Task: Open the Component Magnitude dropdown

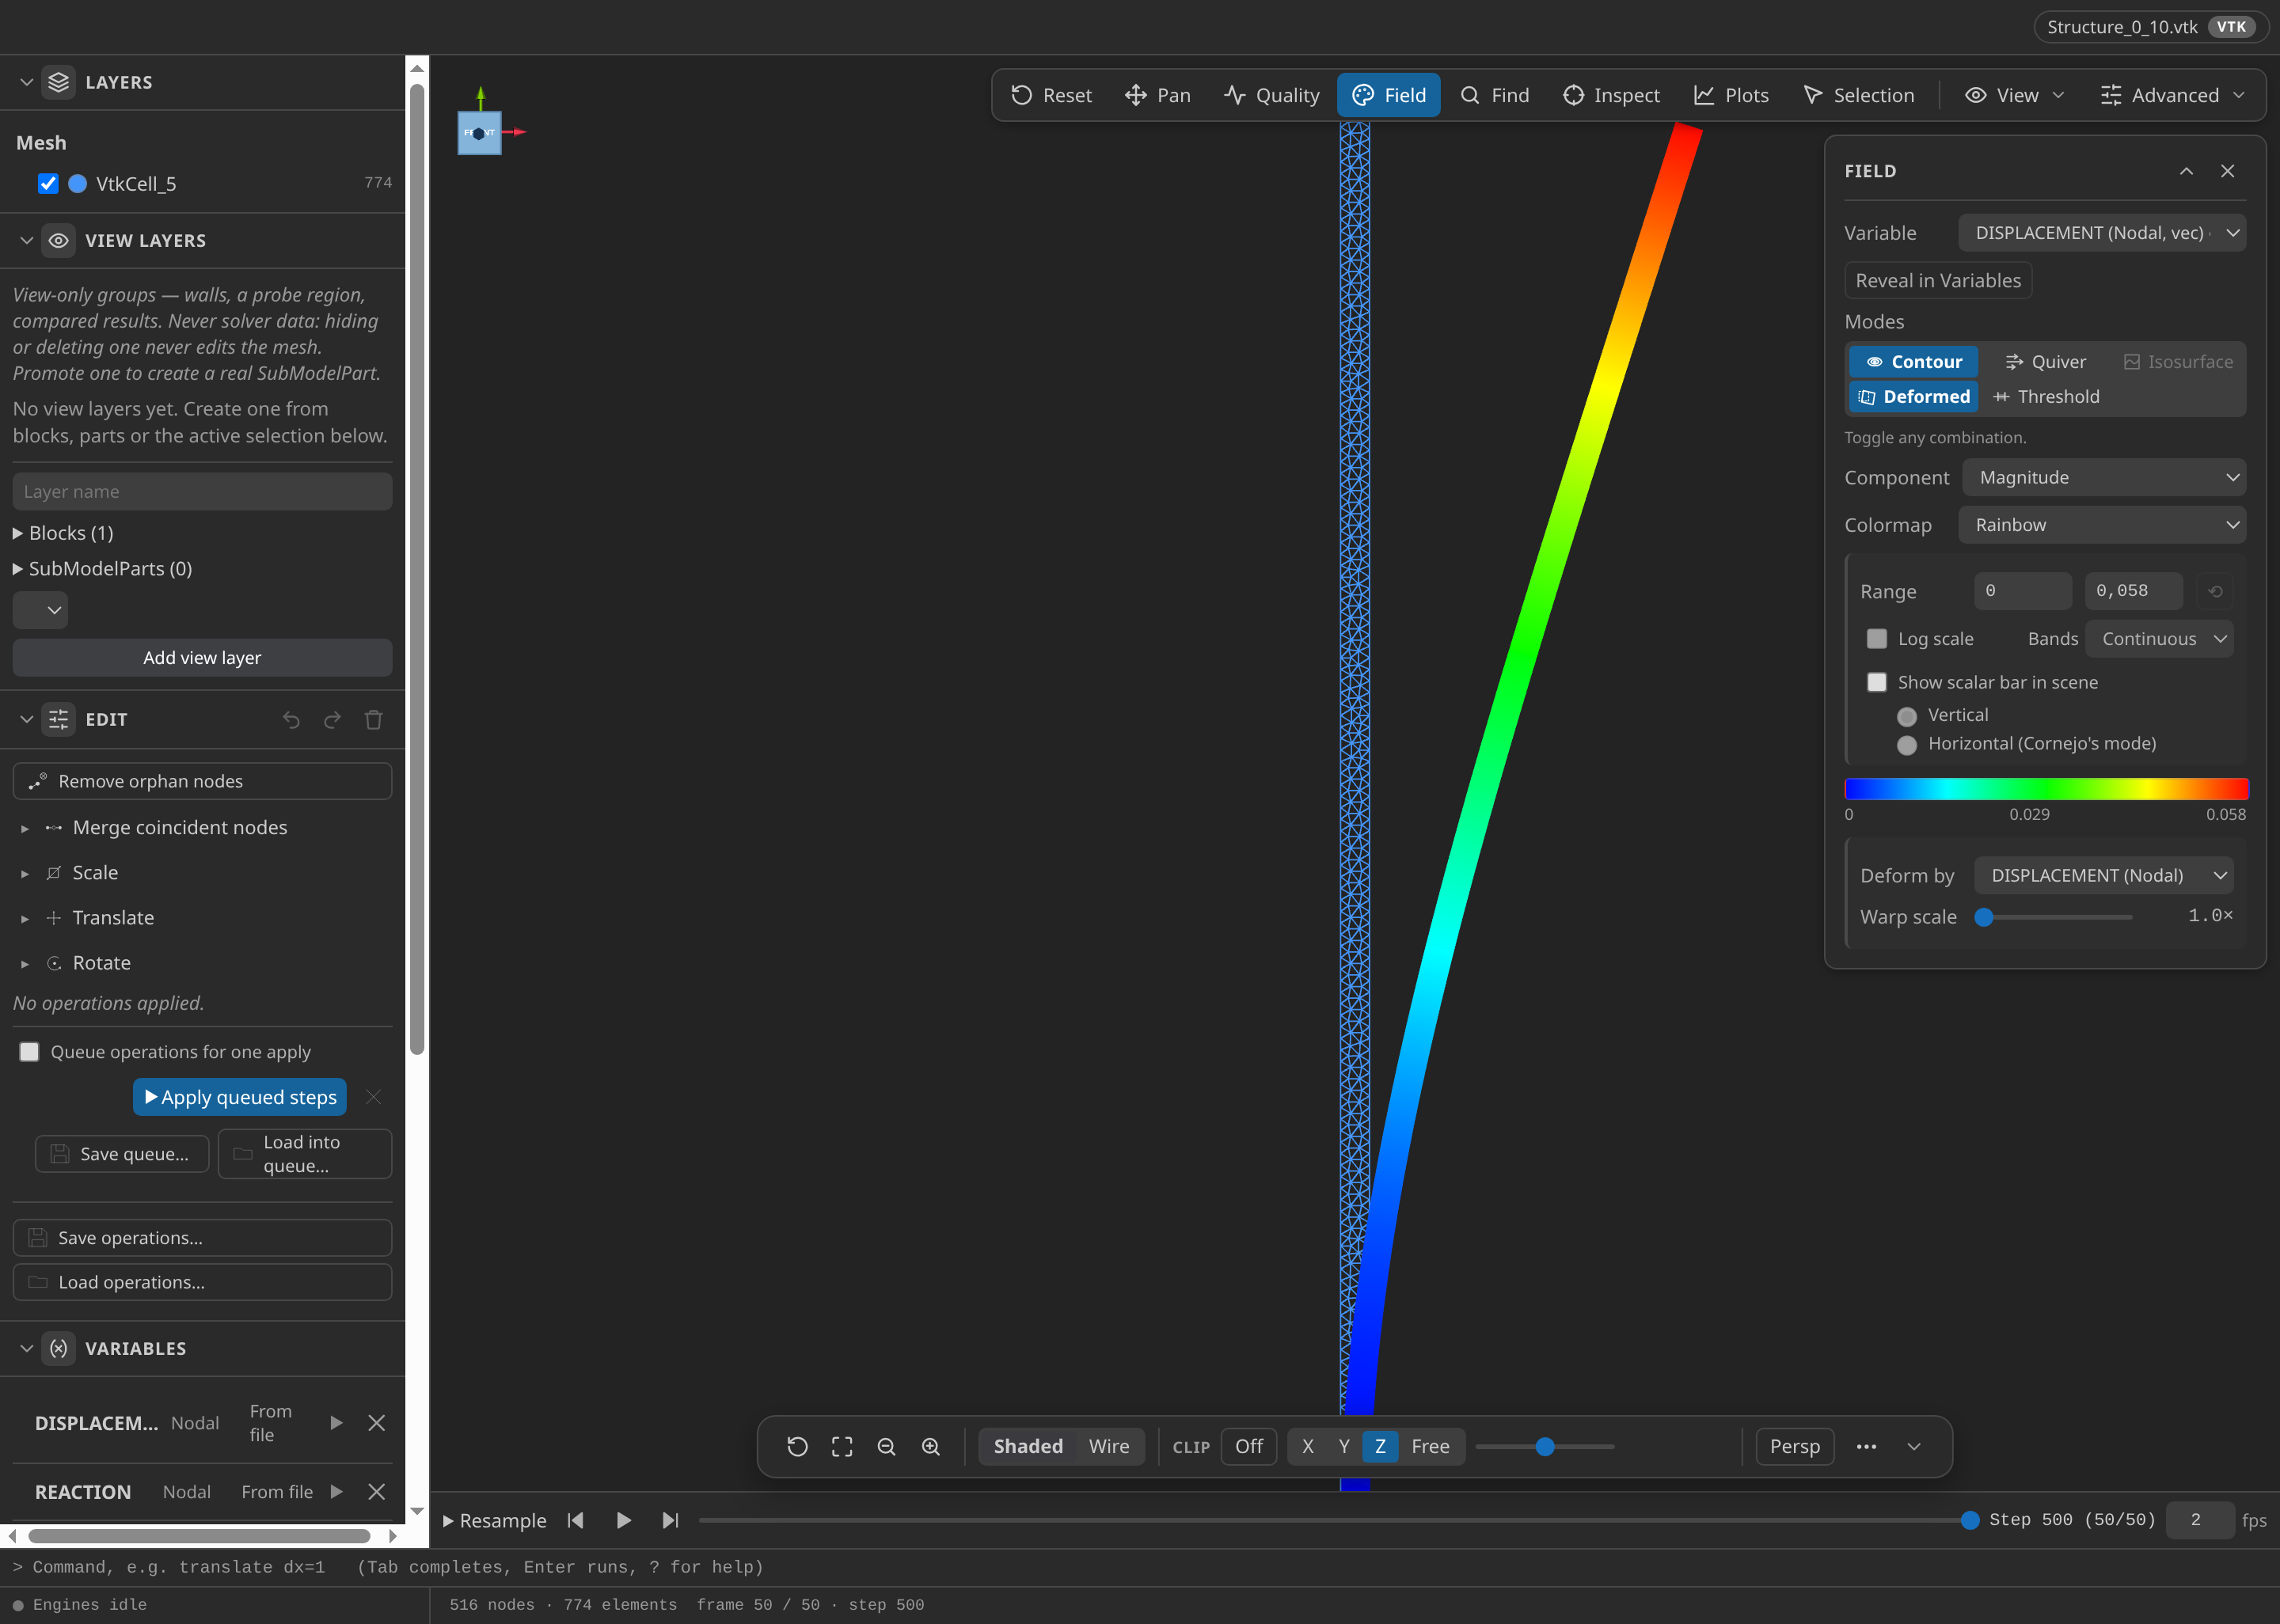Action: pos(2104,477)
